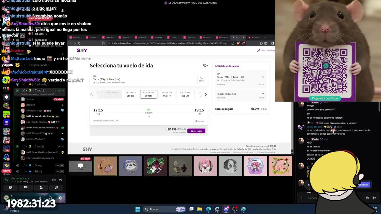381x214 pixels.
Task: Click the SKY logo in header
Action: coord(82,50)
